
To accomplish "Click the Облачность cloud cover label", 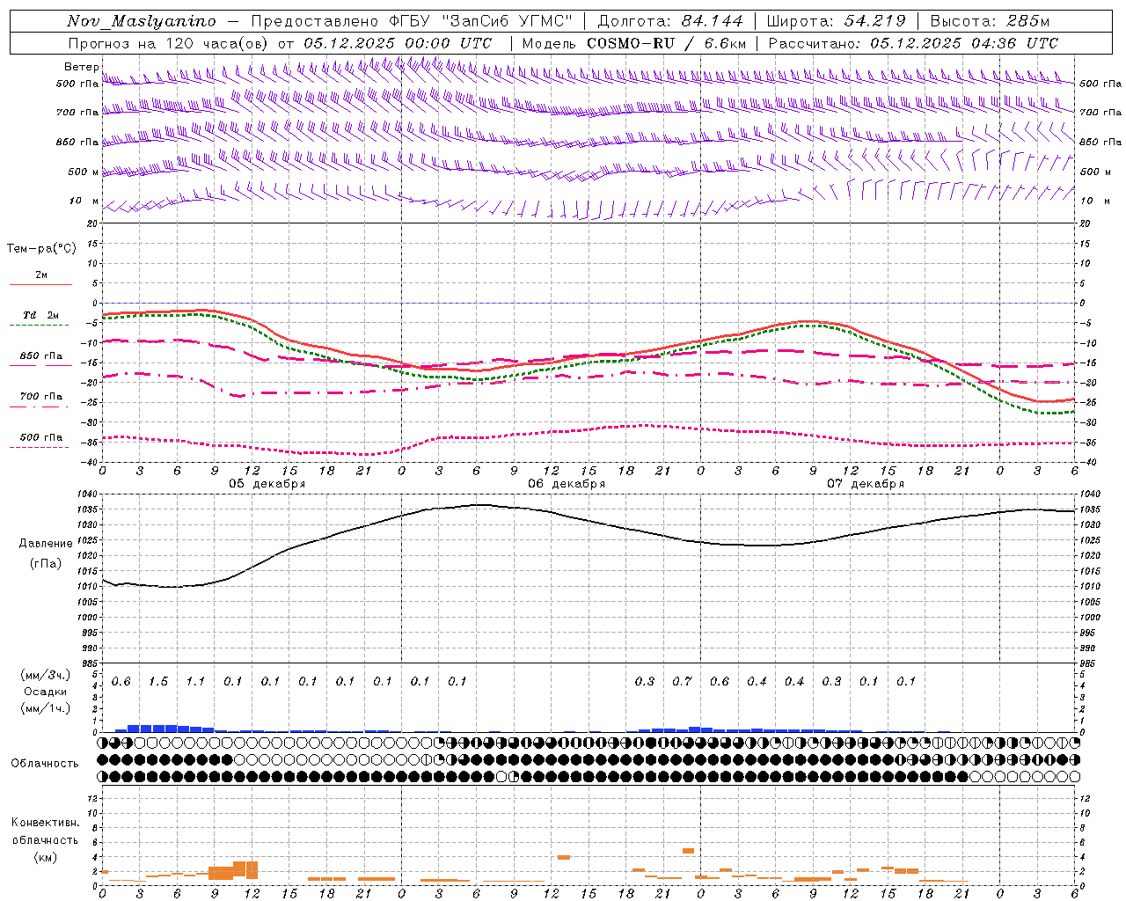I will (45, 763).
